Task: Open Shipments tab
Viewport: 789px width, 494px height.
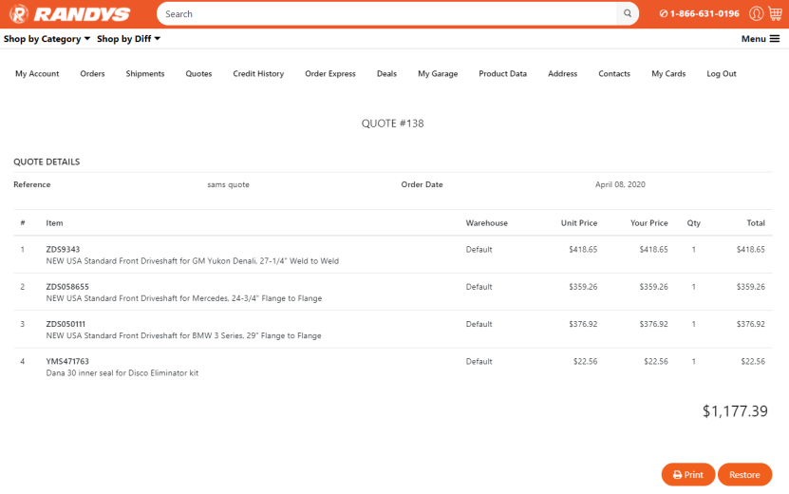Action: pyautogui.click(x=145, y=73)
